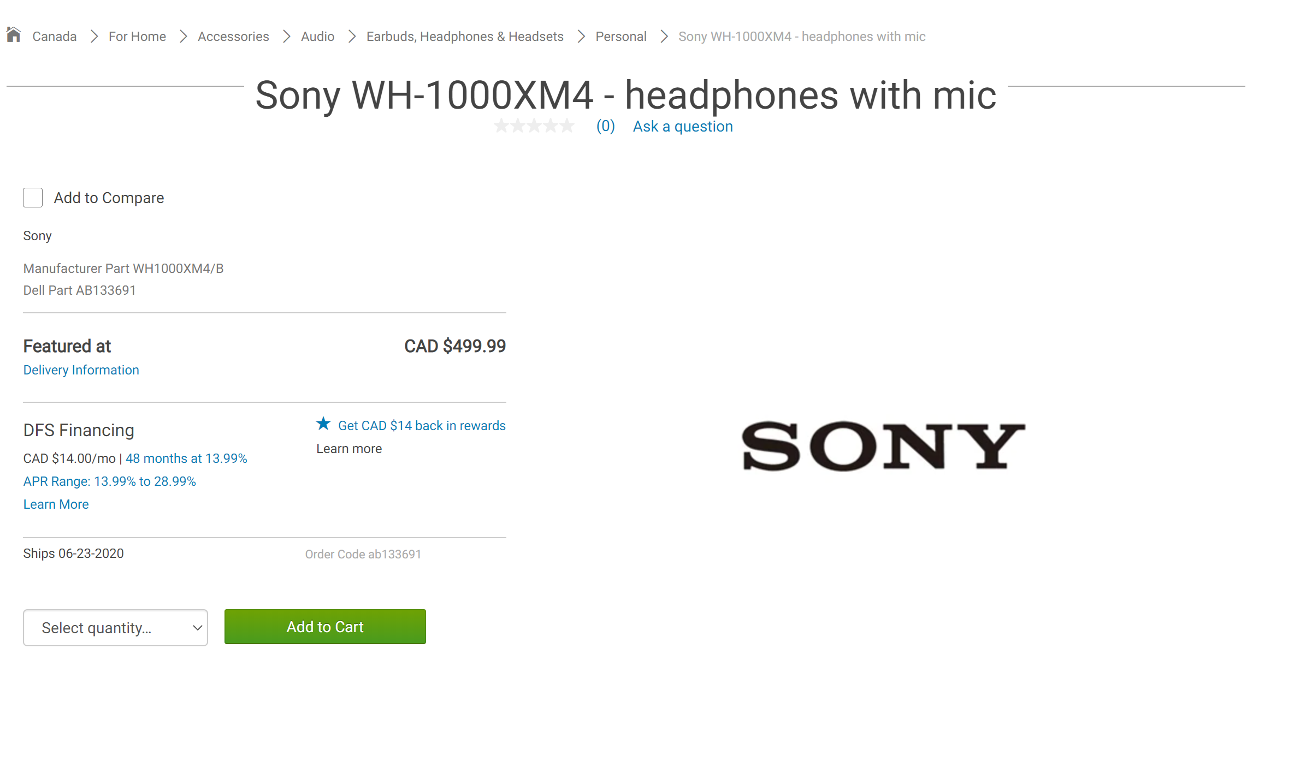Click 48 months at 13.99% link
1312x762 pixels.
point(186,459)
